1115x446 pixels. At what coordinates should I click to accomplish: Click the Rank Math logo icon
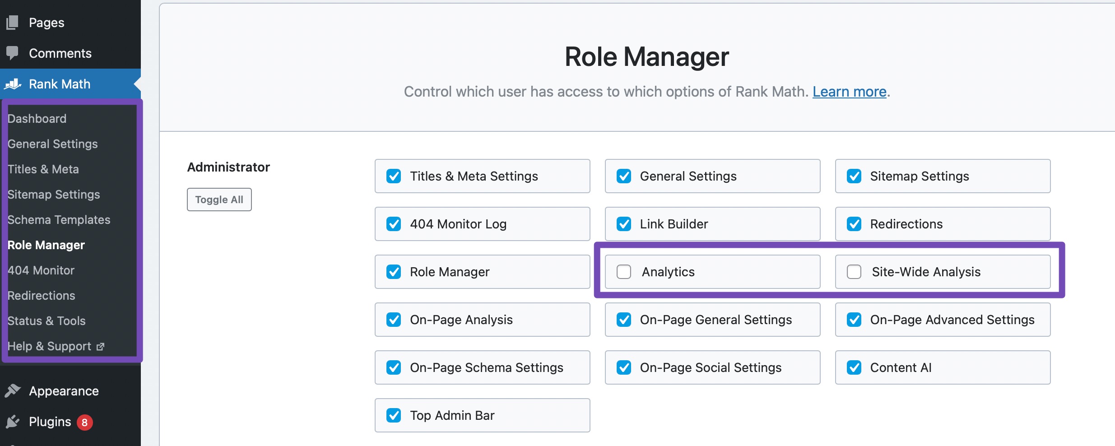[13, 84]
